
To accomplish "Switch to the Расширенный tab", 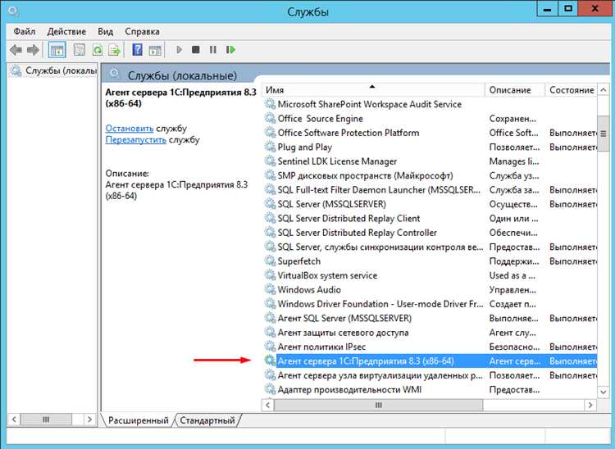I will [x=138, y=420].
